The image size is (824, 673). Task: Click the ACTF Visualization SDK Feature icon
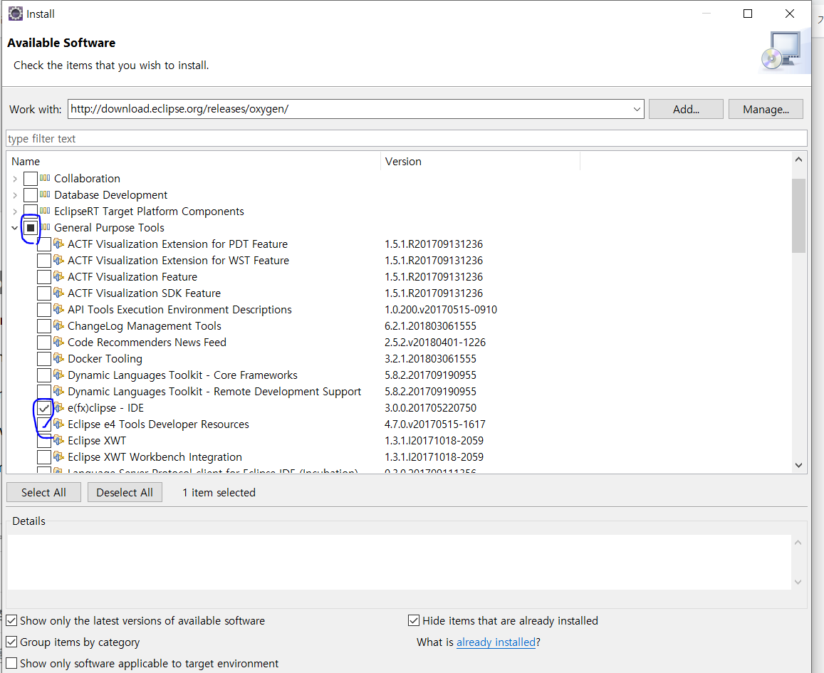coord(59,293)
